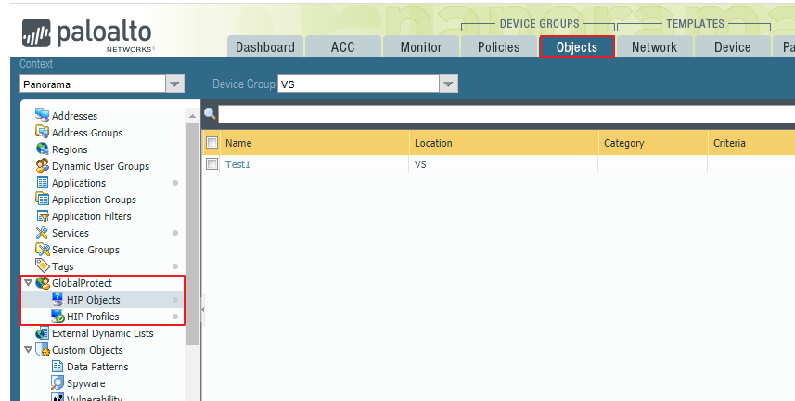
Task: Select Dynamic User Groups entry
Action: tap(100, 166)
